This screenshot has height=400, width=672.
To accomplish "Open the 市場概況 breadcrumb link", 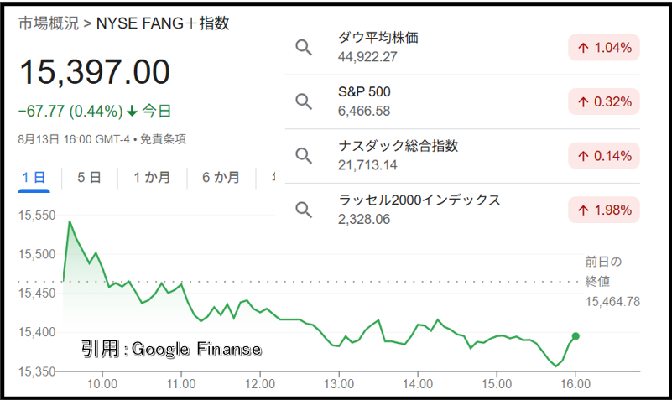I will (x=49, y=23).
